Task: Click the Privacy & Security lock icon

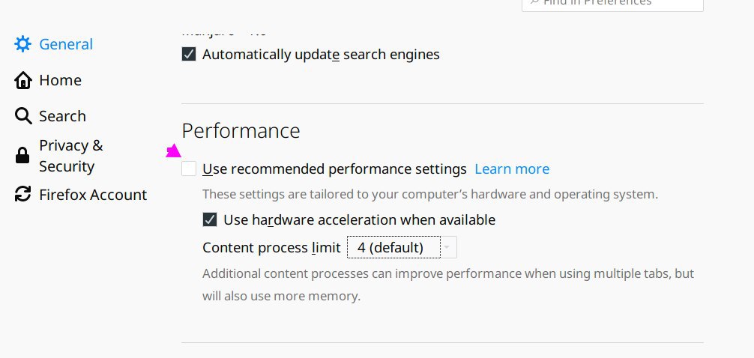Action: [x=23, y=156]
